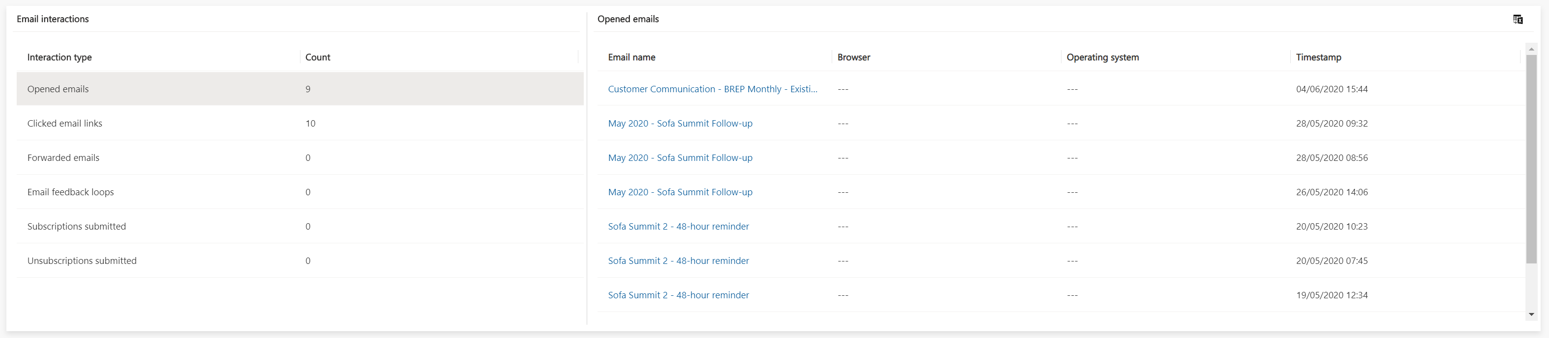This screenshot has height=338, width=1549.
Task: Open May 2020 Sofa Summit Follow-up at 08:56
Action: [x=680, y=157]
